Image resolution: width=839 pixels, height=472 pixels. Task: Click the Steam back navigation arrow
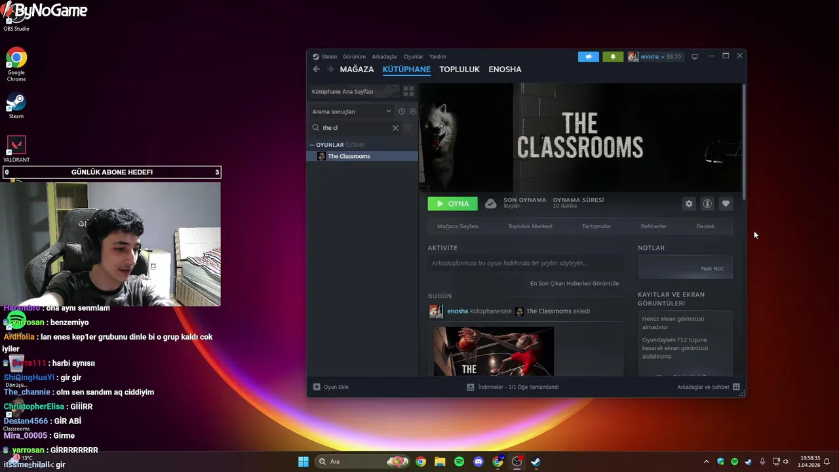tap(317, 69)
